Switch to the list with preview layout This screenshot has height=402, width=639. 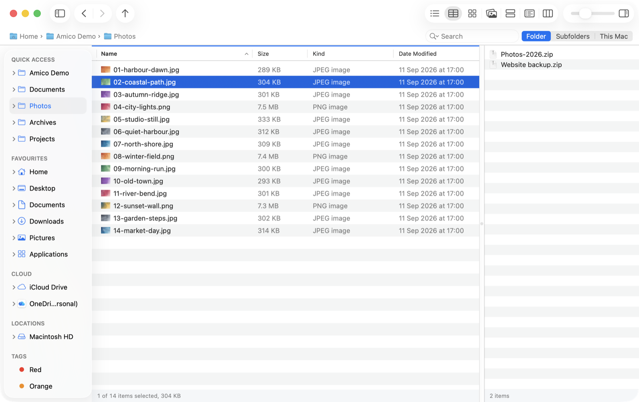[530, 14]
